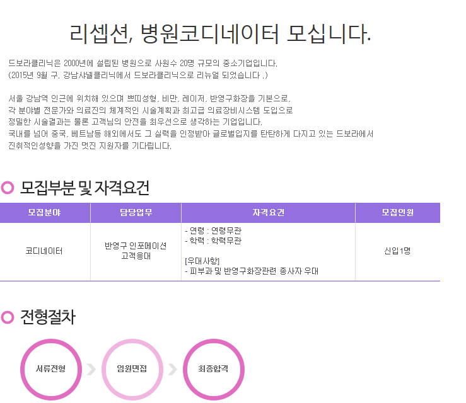The height and width of the screenshot is (403, 466).
Task: Click the 서류전형 step circle
Action: click(51, 369)
